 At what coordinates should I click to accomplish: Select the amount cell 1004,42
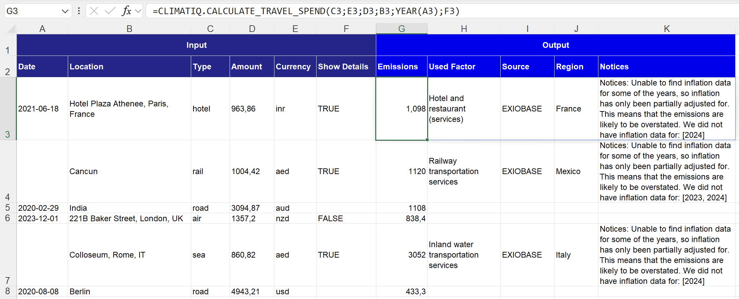pyautogui.click(x=252, y=171)
